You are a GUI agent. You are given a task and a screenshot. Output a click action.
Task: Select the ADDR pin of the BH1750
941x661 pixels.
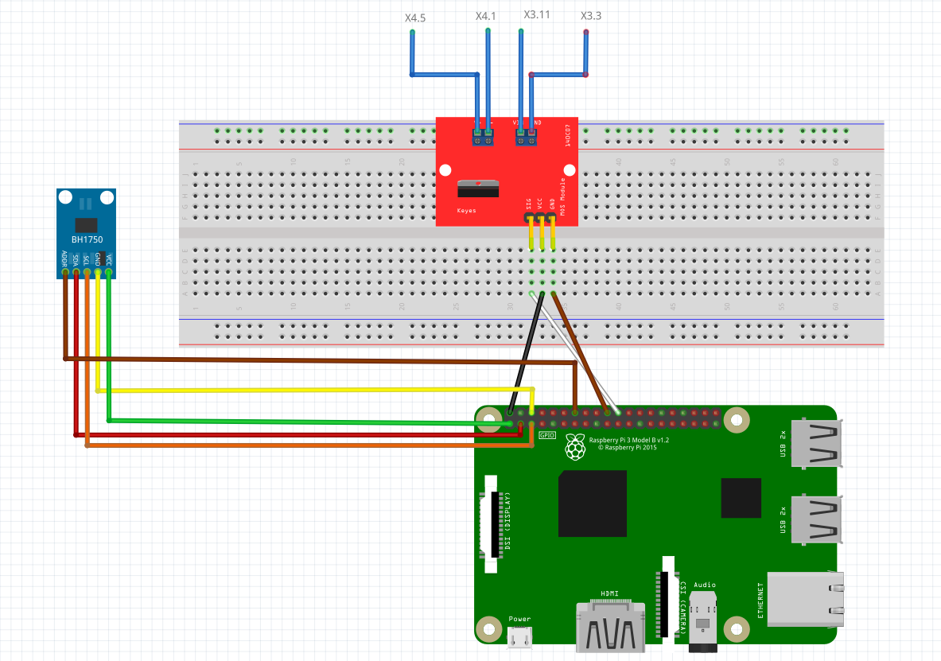(64, 272)
